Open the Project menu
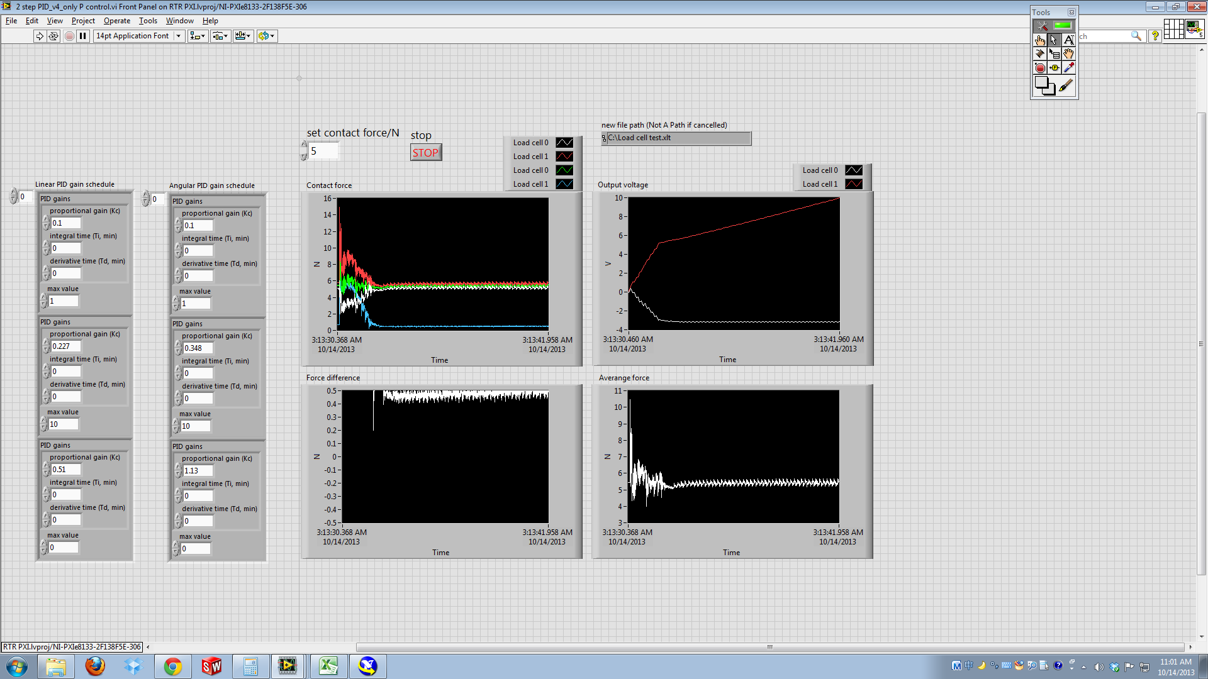 coord(83,21)
